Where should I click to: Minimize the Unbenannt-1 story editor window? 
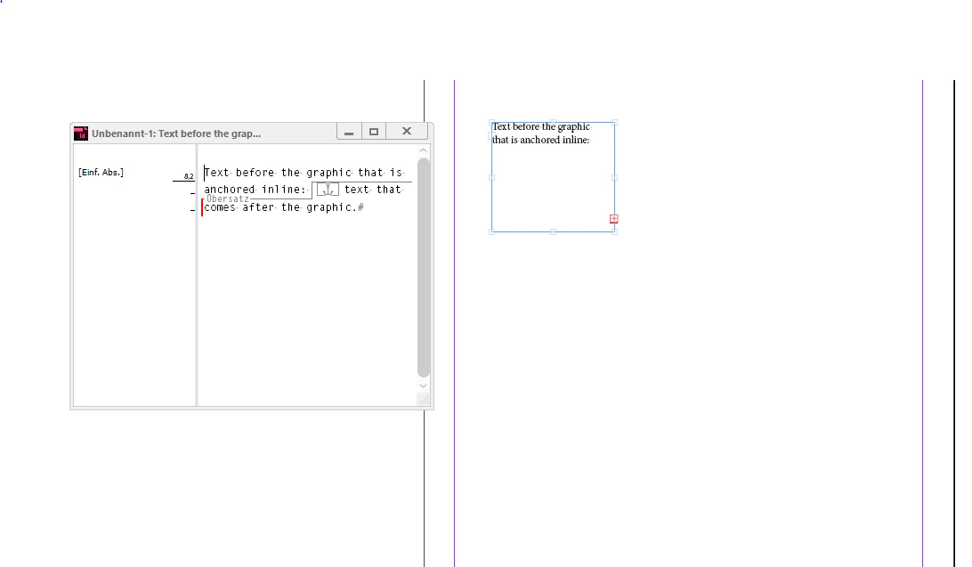click(x=349, y=132)
